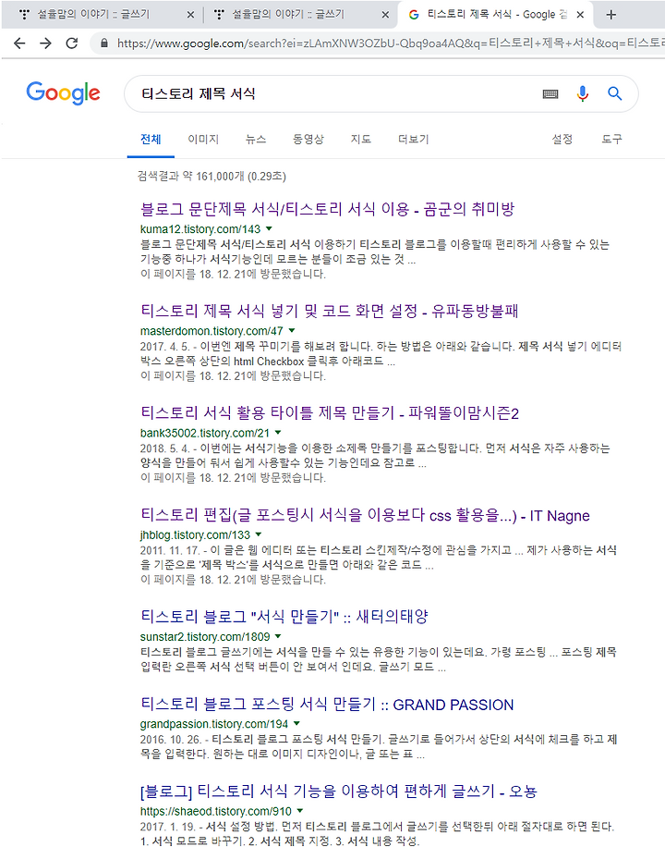
Task: Select the 지도 results tab
Action: point(360,140)
